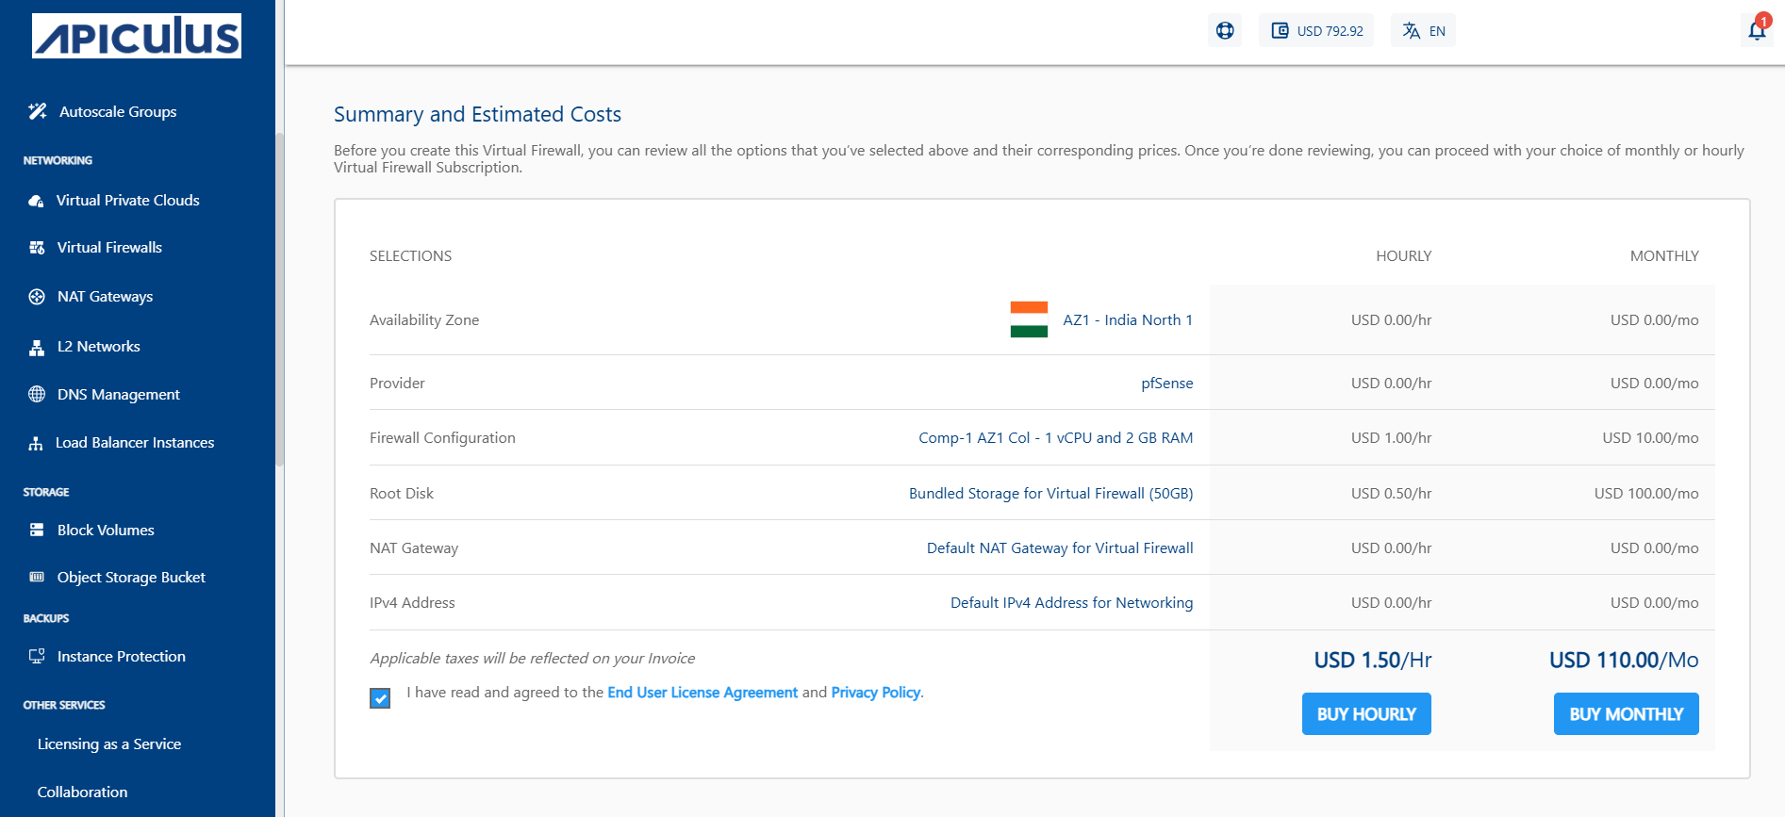The height and width of the screenshot is (817, 1785).
Task: Click the NETWORKING section header
Action: [x=58, y=161]
